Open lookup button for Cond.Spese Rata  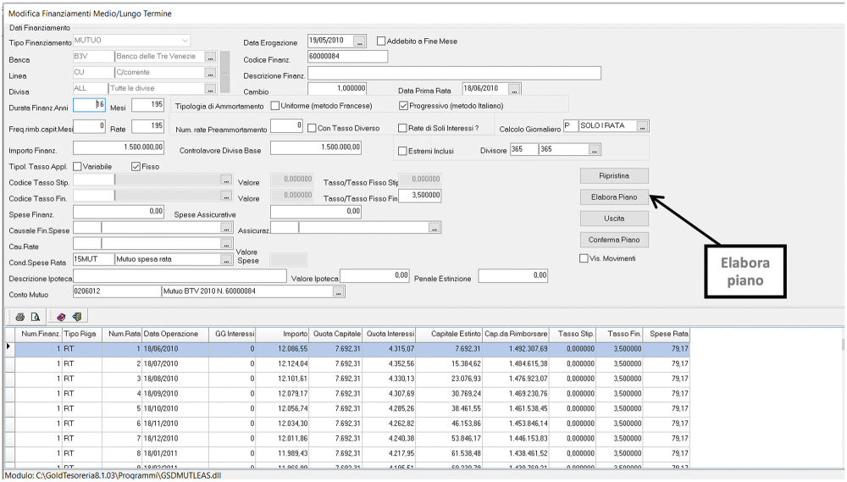(226, 260)
